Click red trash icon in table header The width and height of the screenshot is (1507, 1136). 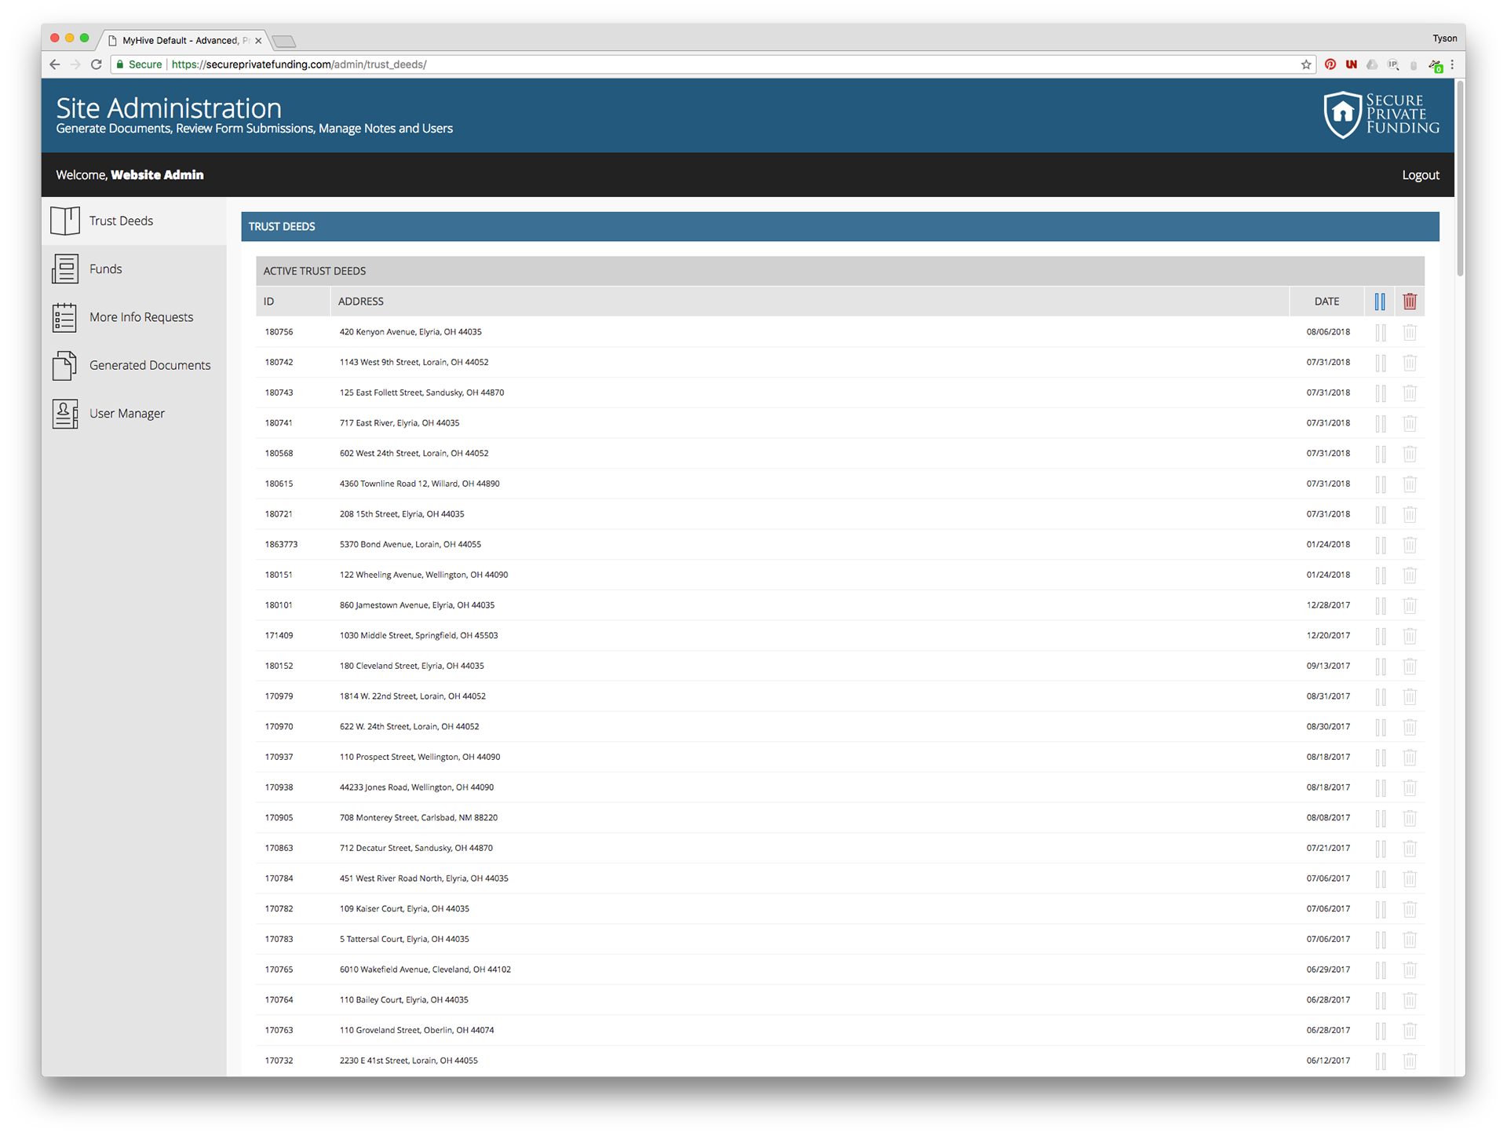pos(1410,301)
